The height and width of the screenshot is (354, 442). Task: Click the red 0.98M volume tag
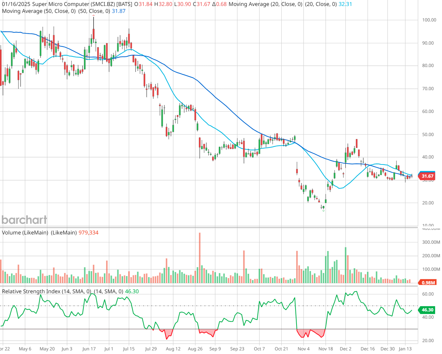pyautogui.click(x=428, y=283)
